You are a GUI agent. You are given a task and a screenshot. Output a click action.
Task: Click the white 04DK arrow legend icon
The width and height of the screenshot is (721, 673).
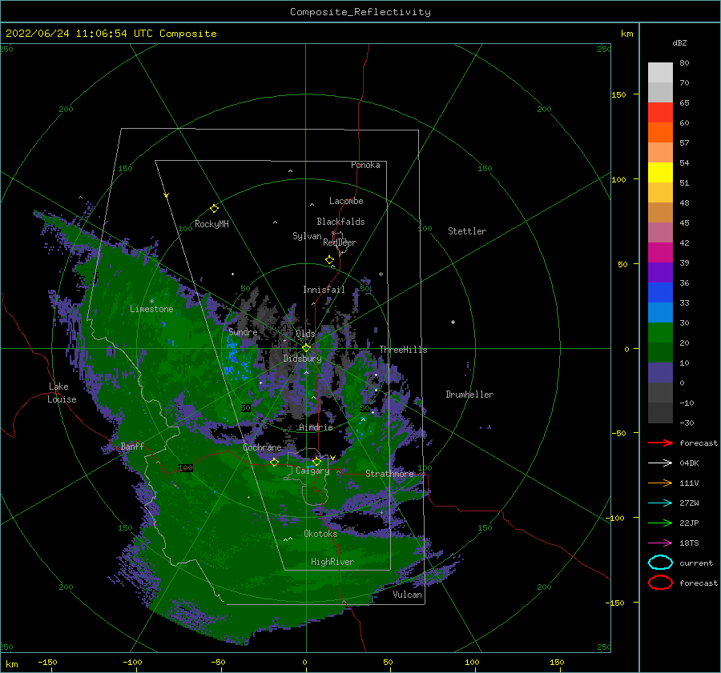point(660,463)
